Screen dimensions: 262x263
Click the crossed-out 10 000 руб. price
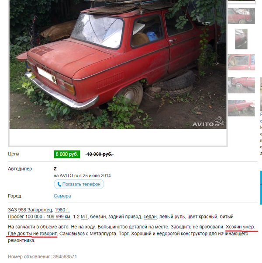[100, 154]
